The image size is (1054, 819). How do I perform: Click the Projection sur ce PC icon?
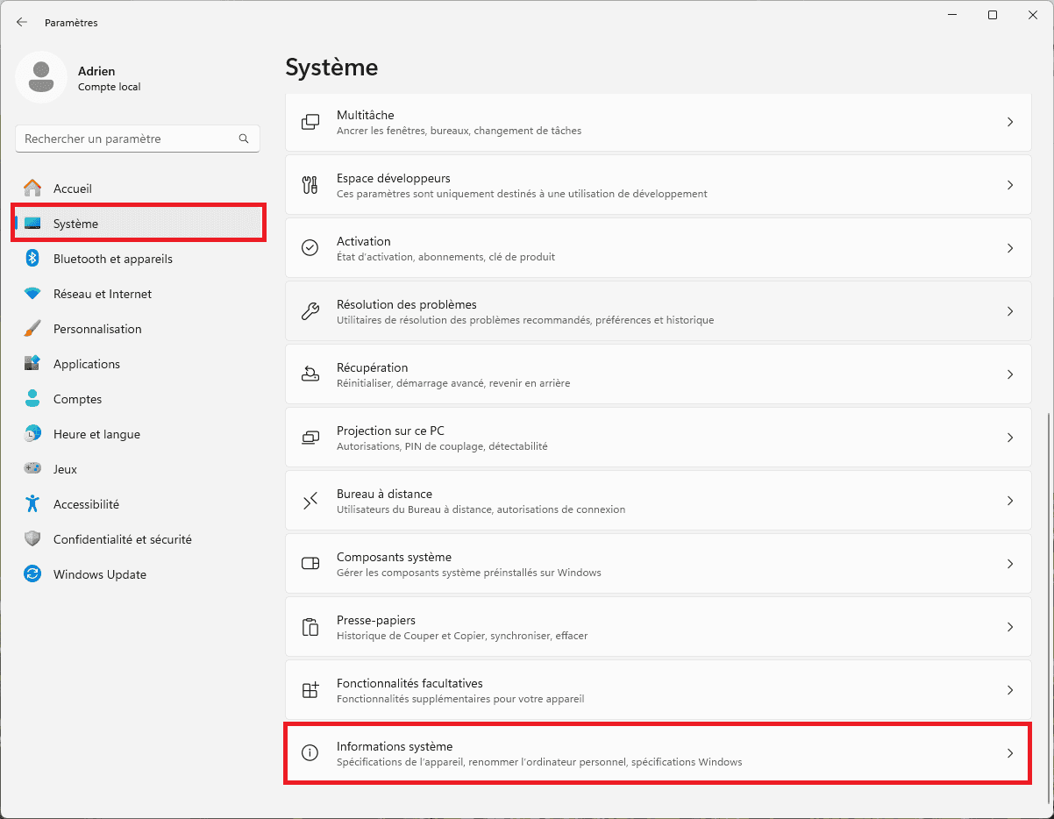point(310,438)
